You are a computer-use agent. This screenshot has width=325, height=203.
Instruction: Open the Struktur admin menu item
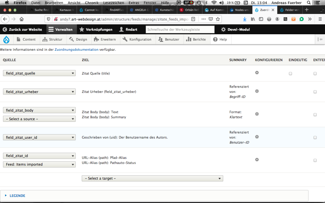(x=53, y=40)
